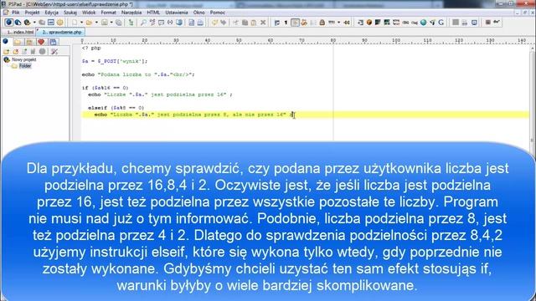Screen dimensions: 536x301
Task: Click the save file toolbar icon
Action: (105, 23)
